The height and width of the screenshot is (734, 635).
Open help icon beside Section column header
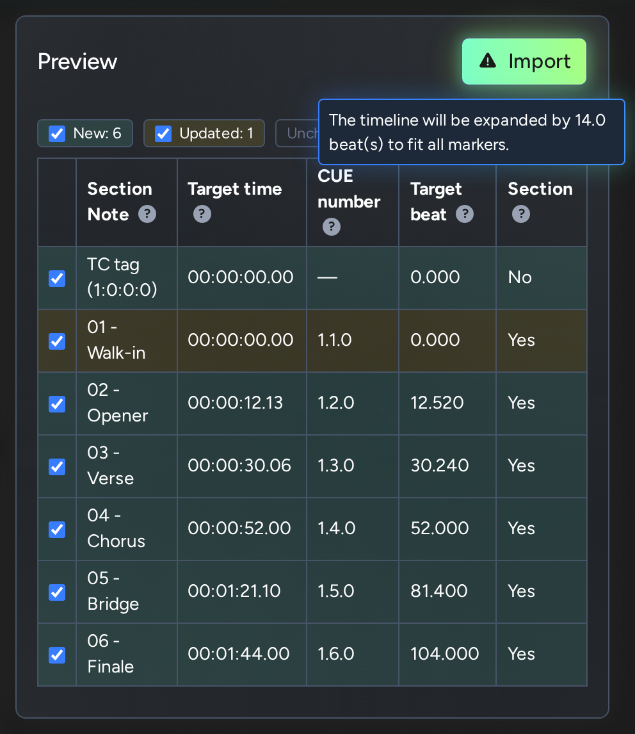(521, 214)
